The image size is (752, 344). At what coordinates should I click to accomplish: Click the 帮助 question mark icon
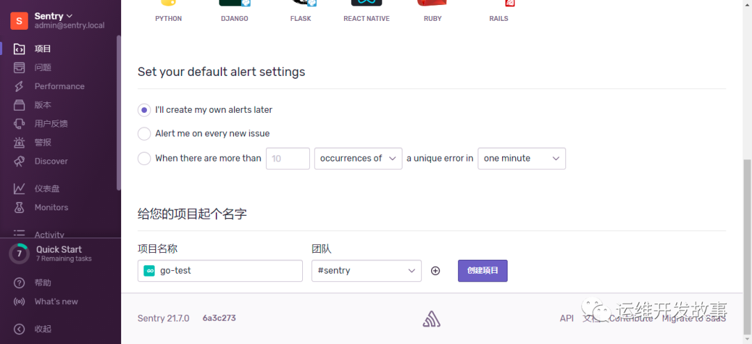coord(19,283)
